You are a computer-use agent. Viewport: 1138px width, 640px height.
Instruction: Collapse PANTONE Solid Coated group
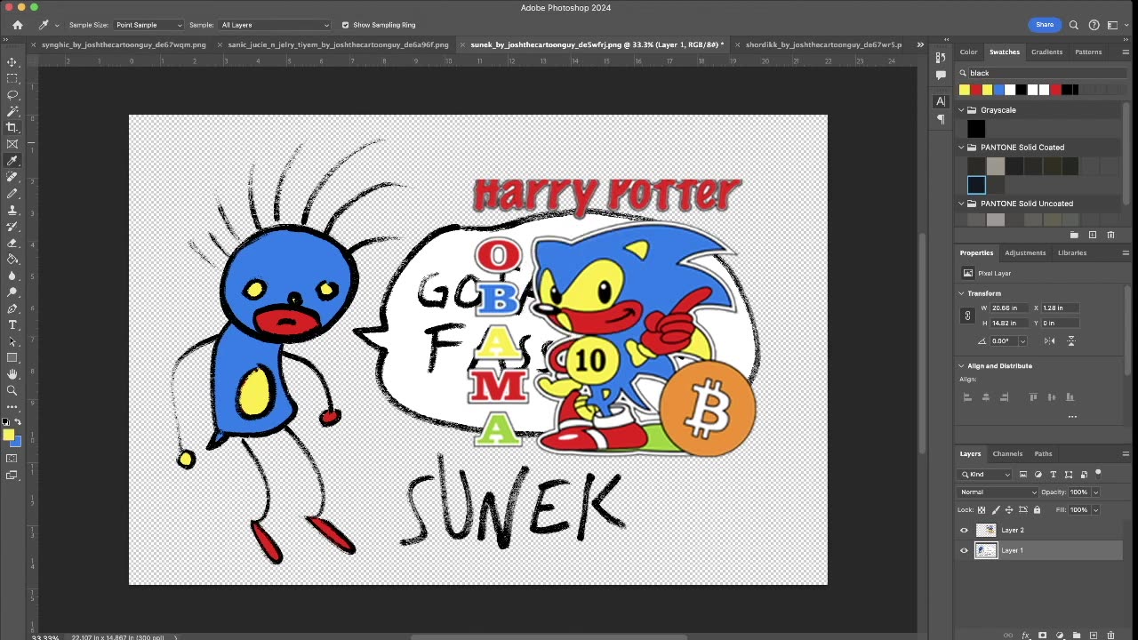point(961,148)
